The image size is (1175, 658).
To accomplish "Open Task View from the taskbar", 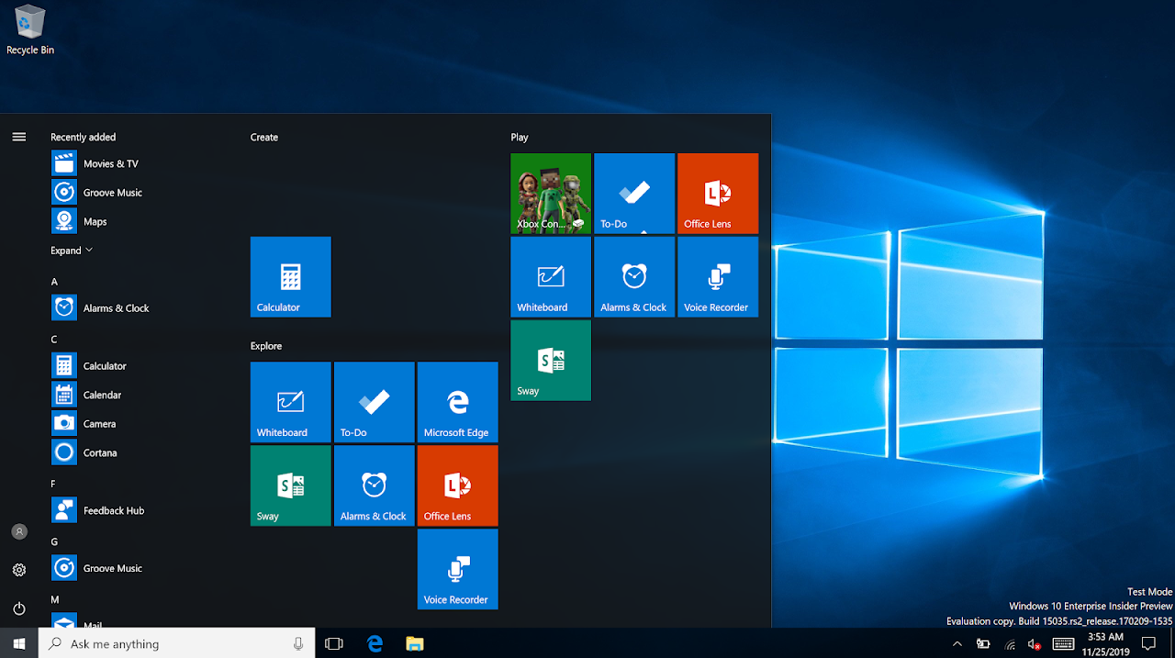I will pyautogui.click(x=334, y=643).
